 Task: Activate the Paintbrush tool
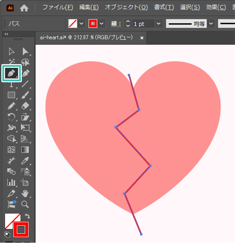point(25,95)
